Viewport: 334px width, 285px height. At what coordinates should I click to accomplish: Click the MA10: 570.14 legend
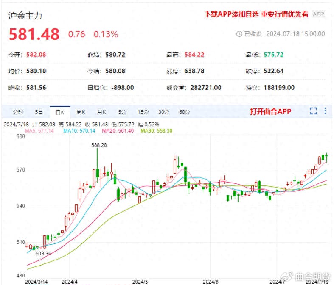click(x=79, y=131)
